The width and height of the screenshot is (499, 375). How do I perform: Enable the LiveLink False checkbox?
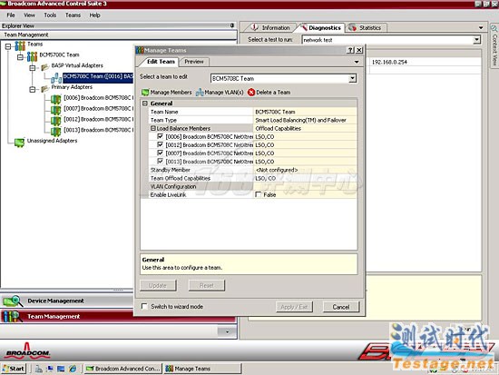pos(258,194)
